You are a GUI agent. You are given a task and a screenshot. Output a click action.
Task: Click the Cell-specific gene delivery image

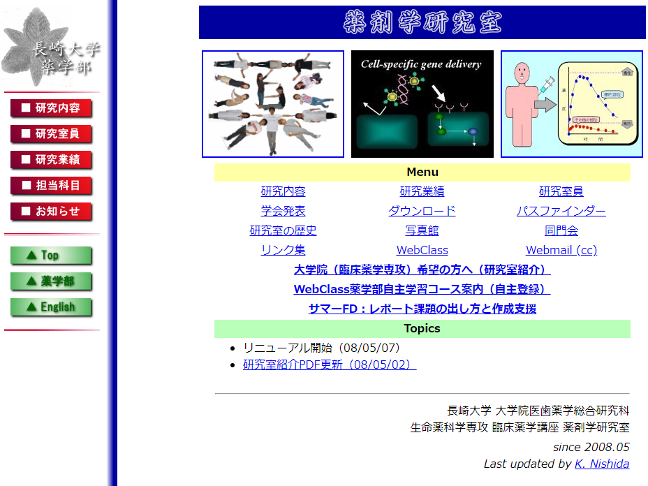click(422, 104)
